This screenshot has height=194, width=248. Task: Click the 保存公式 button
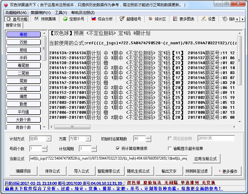[x=53, y=171]
